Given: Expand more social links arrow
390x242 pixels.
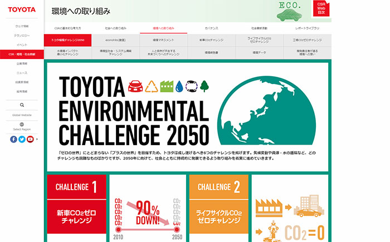Looking at the screenshot, I should point(37,139).
